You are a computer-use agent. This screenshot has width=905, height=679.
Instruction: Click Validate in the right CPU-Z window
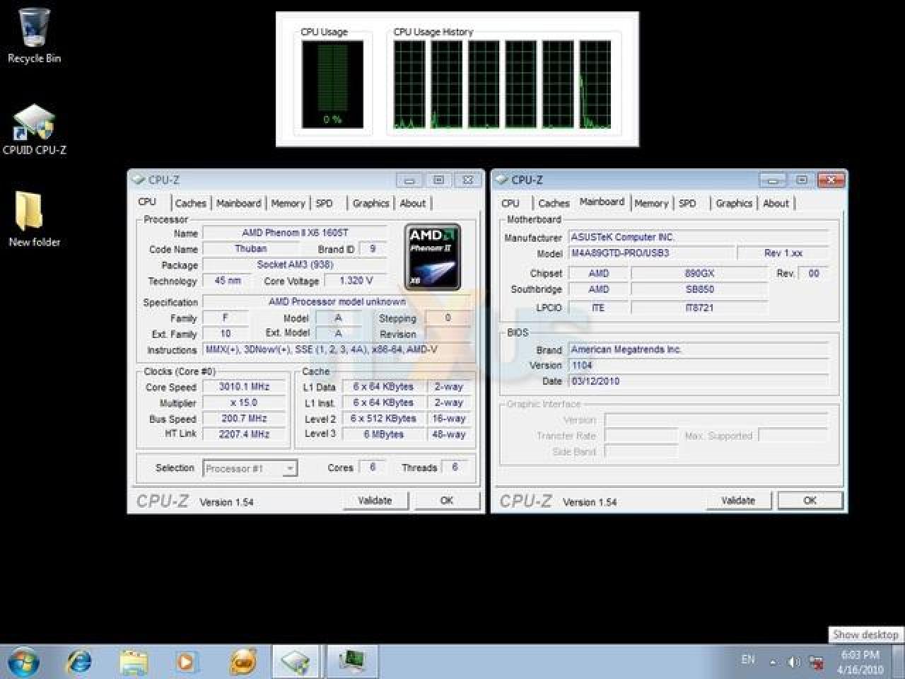[x=738, y=500]
